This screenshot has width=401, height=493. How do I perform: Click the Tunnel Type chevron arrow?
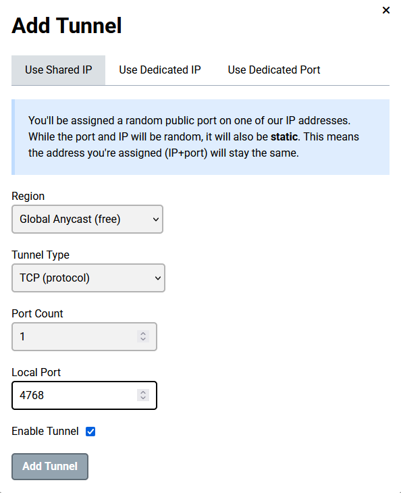pyautogui.click(x=158, y=278)
